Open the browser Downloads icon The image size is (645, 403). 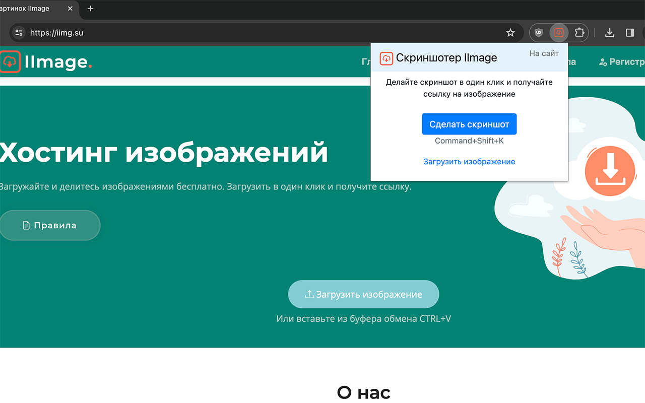(609, 32)
